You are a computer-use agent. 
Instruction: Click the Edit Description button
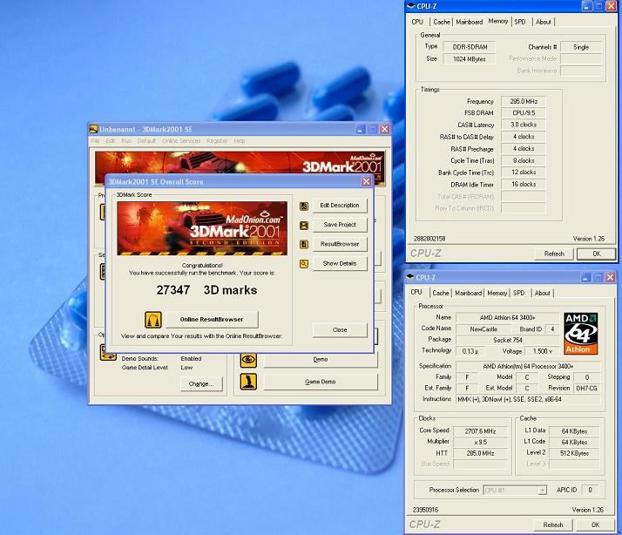pyautogui.click(x=340, y=205)
